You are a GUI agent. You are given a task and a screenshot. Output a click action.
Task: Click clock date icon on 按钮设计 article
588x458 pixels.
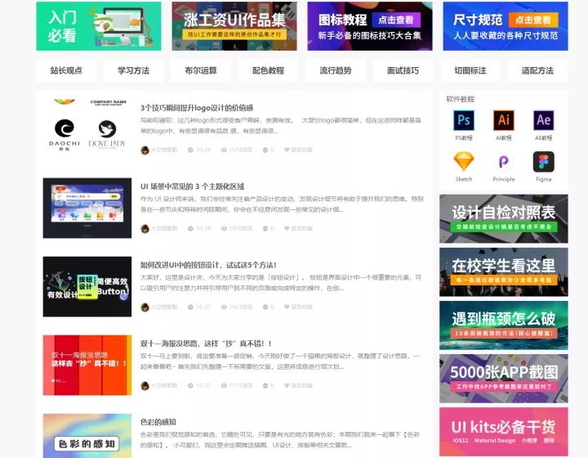[190, 307]
